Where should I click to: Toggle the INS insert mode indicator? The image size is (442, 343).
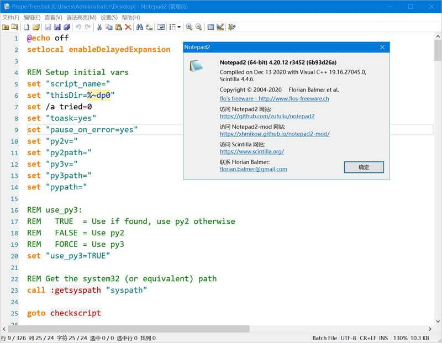(x=383, y=338)
